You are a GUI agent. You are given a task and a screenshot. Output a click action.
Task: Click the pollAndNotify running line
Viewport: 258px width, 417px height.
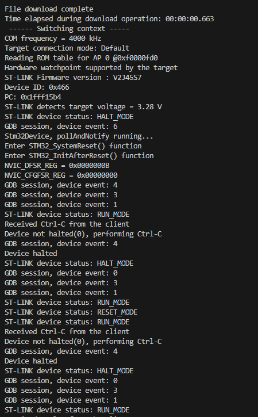click(x=79, y=136)
